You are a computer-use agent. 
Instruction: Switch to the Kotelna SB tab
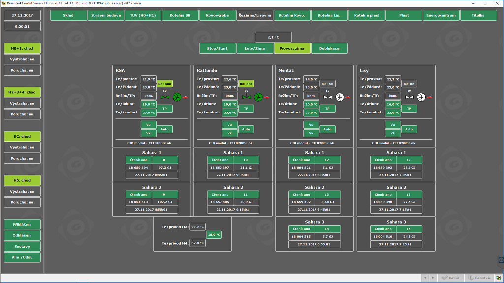[x=180, y=15]
